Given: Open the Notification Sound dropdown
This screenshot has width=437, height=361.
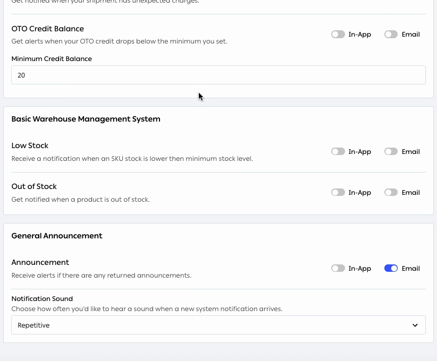Looking at the screenshot, I should [x=218, y=325].
